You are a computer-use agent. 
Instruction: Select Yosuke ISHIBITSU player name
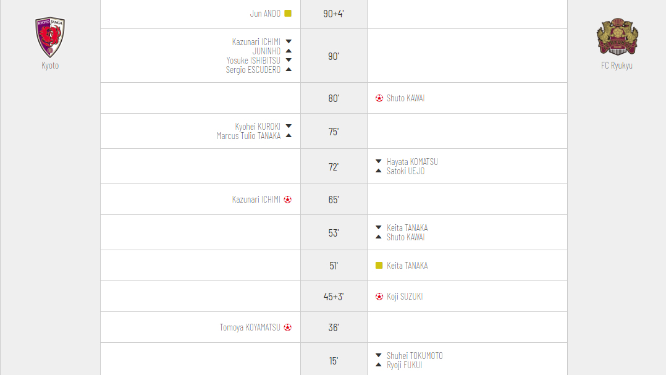253,61
